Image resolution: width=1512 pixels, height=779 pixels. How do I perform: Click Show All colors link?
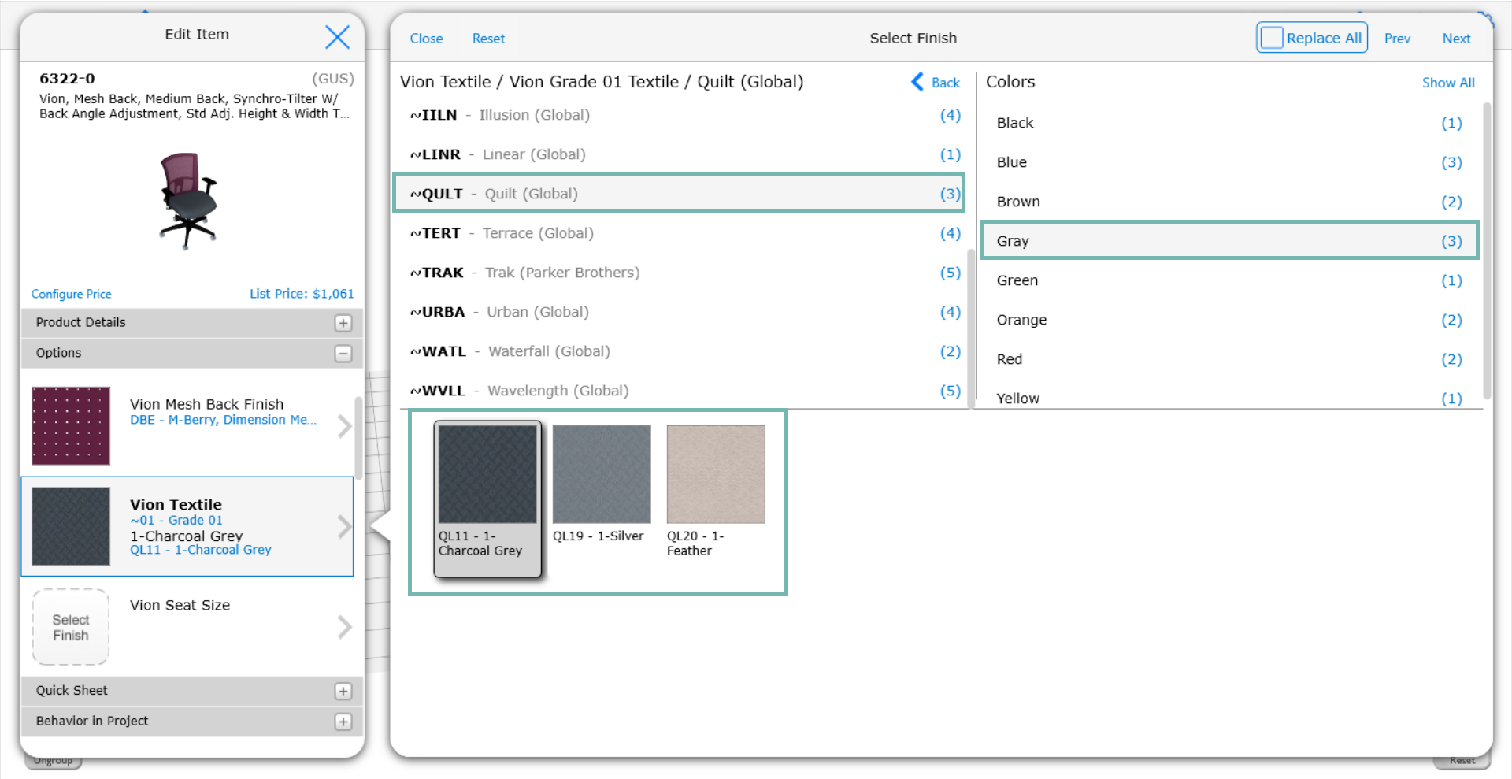tap(1448, 83)
